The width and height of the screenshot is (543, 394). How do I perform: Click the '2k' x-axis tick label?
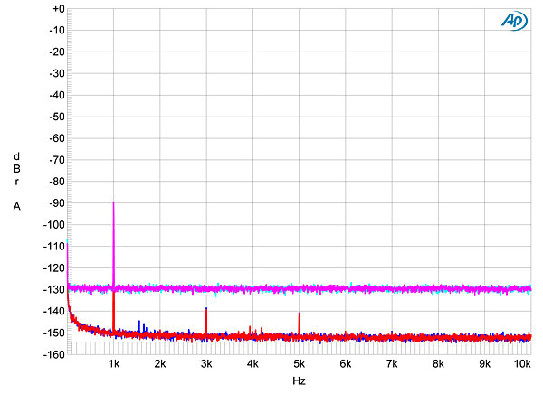click(160, 364)
